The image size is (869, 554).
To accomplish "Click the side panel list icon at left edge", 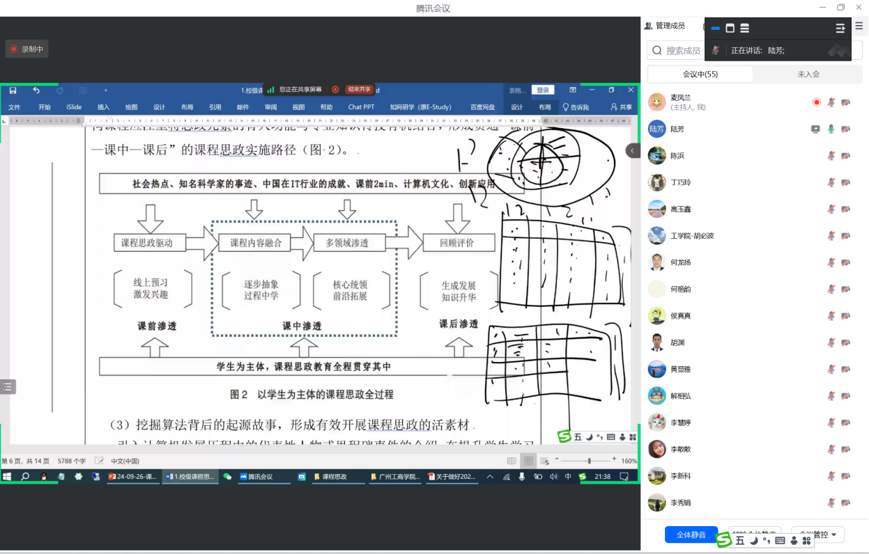I will point(8,387).
